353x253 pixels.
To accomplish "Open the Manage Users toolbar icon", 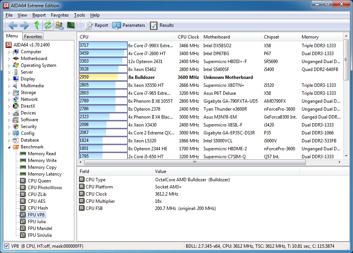I will point(59,25).
